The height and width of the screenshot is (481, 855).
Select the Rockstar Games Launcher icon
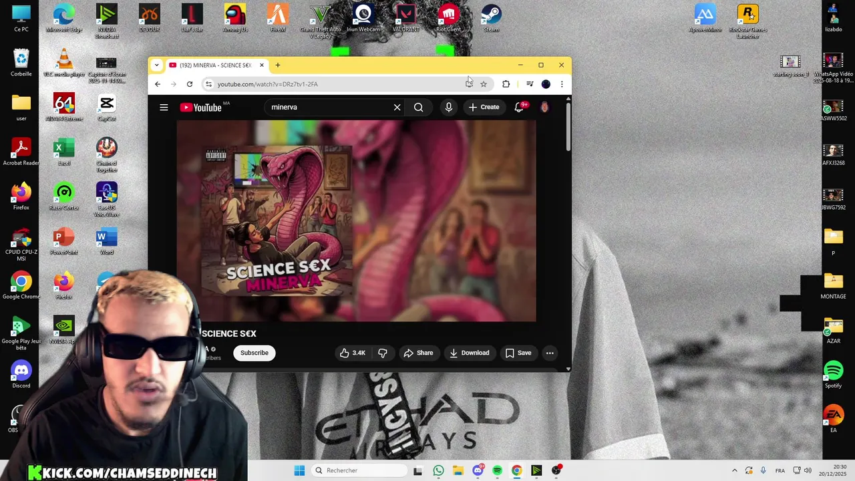[x=747, y=21]
